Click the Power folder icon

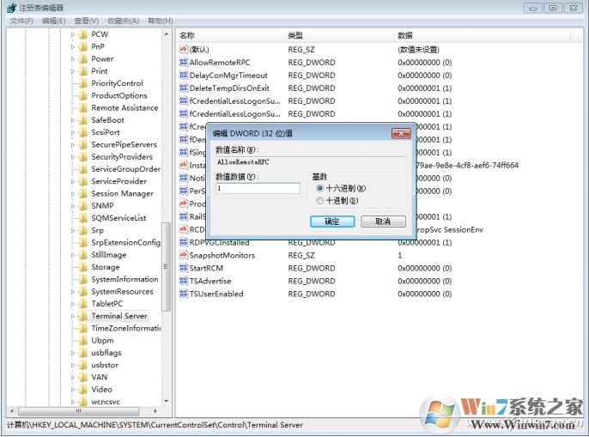coord(83,59)
